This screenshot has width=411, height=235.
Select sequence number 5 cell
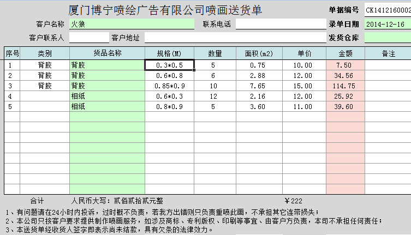pyautogui.click(x=12, y=107)
